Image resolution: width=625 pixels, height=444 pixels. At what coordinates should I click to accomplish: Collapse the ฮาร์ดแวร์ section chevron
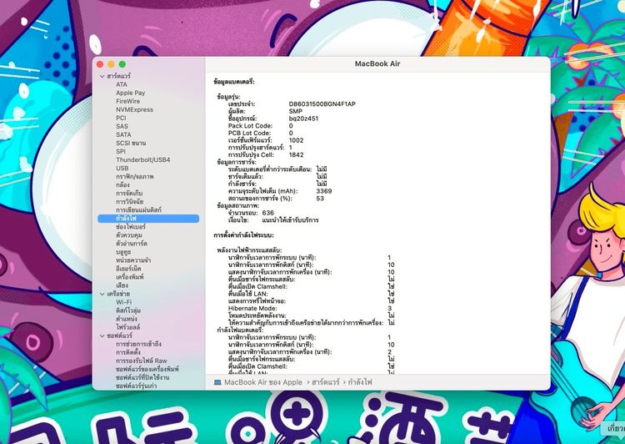[x=102, y=76]
